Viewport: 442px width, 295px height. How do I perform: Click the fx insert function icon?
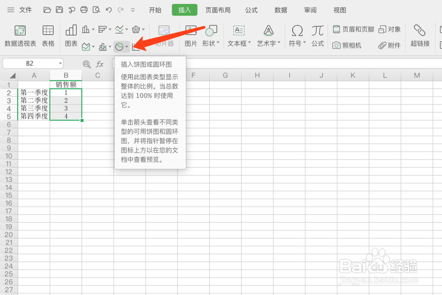[99, 64]
